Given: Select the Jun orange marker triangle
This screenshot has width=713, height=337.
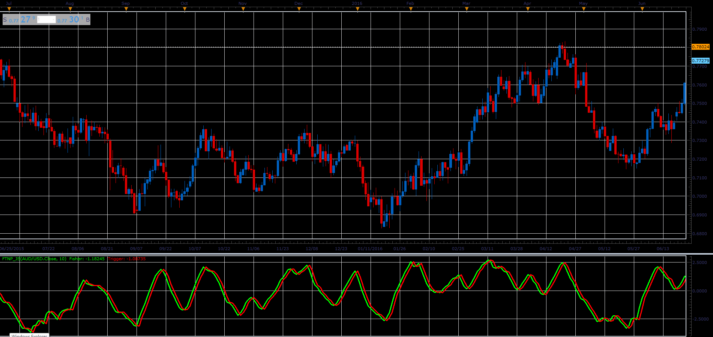Looking at the screenshot, I should (642, 9).
